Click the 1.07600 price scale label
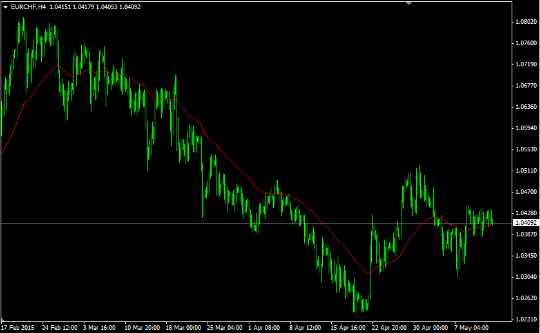Screen dimensions: 540x333 point(526,43)
